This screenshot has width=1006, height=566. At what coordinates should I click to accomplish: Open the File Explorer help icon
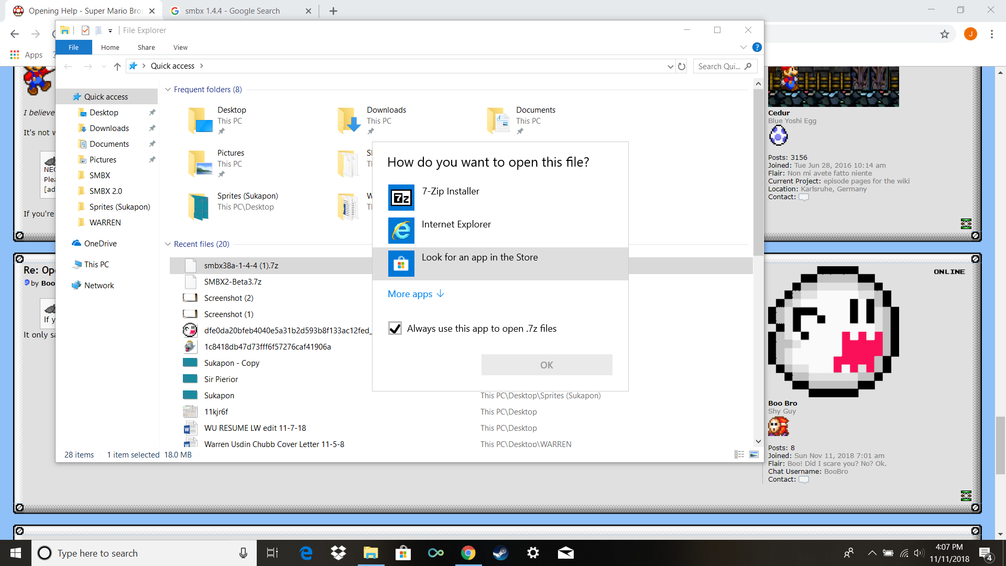(757, 47)
